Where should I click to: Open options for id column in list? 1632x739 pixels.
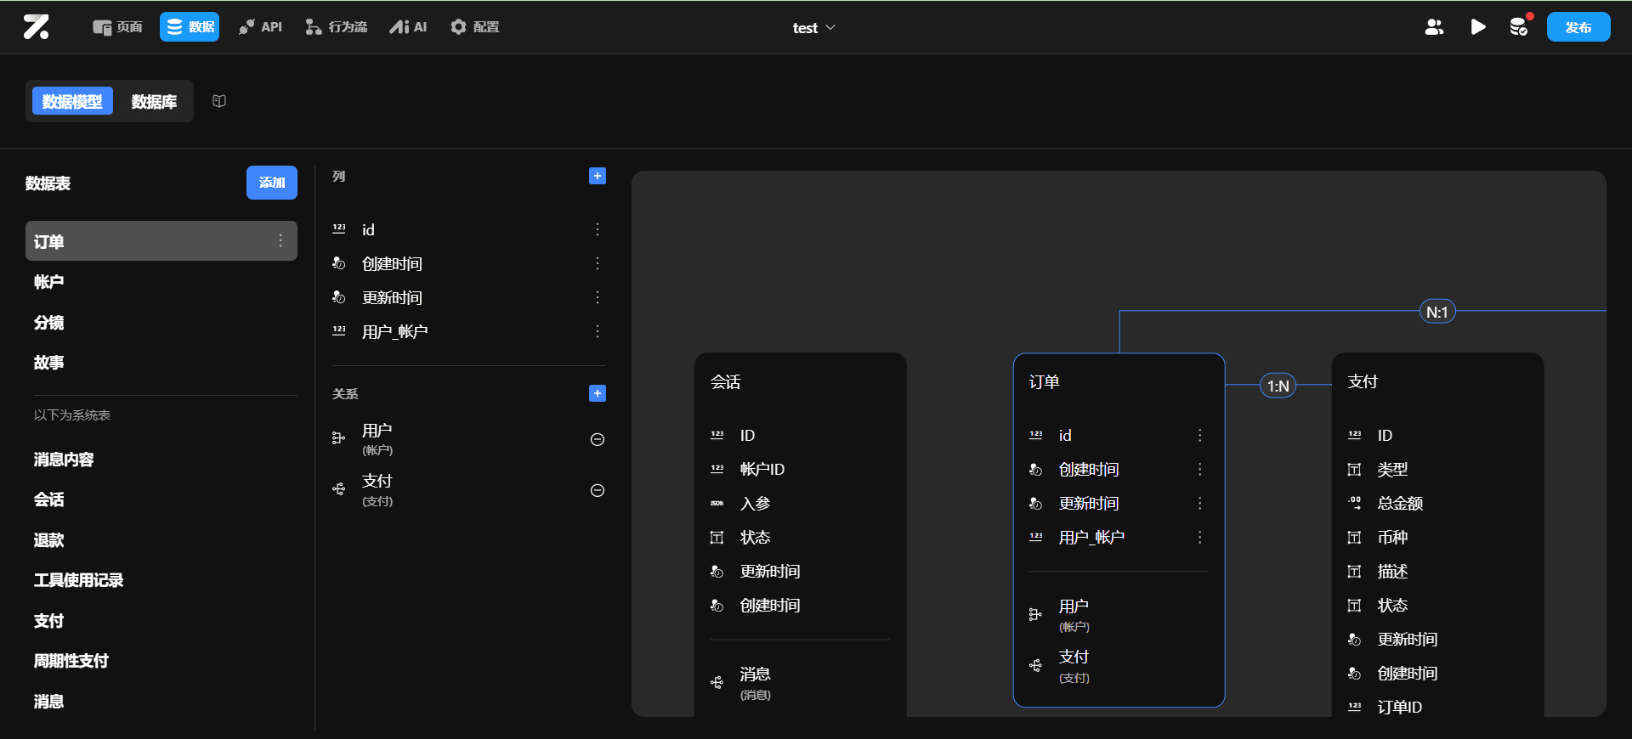click(x=598, y=229)
